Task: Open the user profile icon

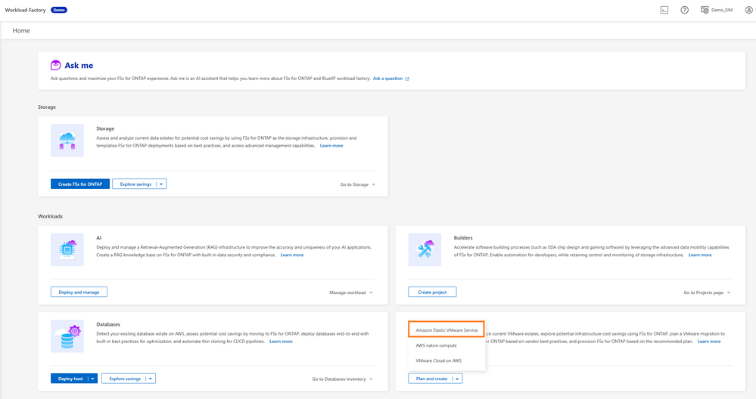Action: (748, 10)
